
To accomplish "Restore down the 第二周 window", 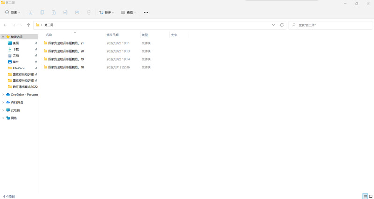I will point(357,3).
